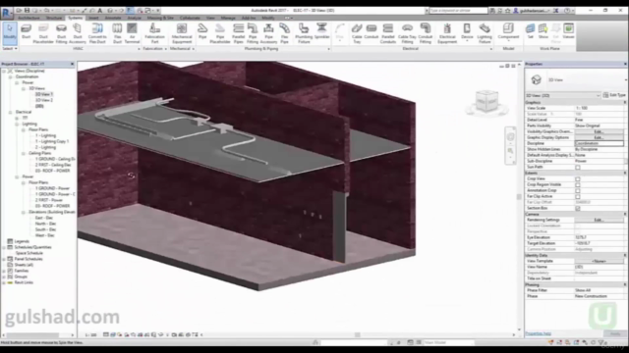
Task: Collapse the Graphics section in Properties
Action: tap(625, 102)
